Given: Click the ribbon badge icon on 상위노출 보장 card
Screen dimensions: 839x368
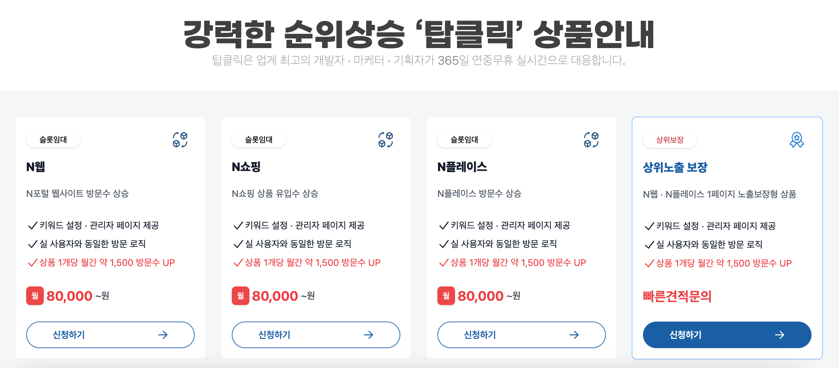Looking at the screenshot, I should point(798,140).
